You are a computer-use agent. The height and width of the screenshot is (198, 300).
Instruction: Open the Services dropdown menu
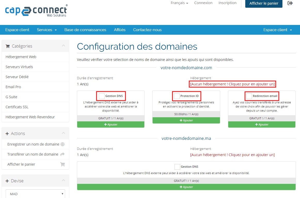(x=47, y=30)
